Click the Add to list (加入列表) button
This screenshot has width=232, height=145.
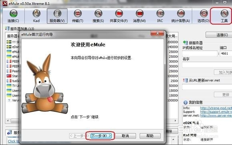223,72
